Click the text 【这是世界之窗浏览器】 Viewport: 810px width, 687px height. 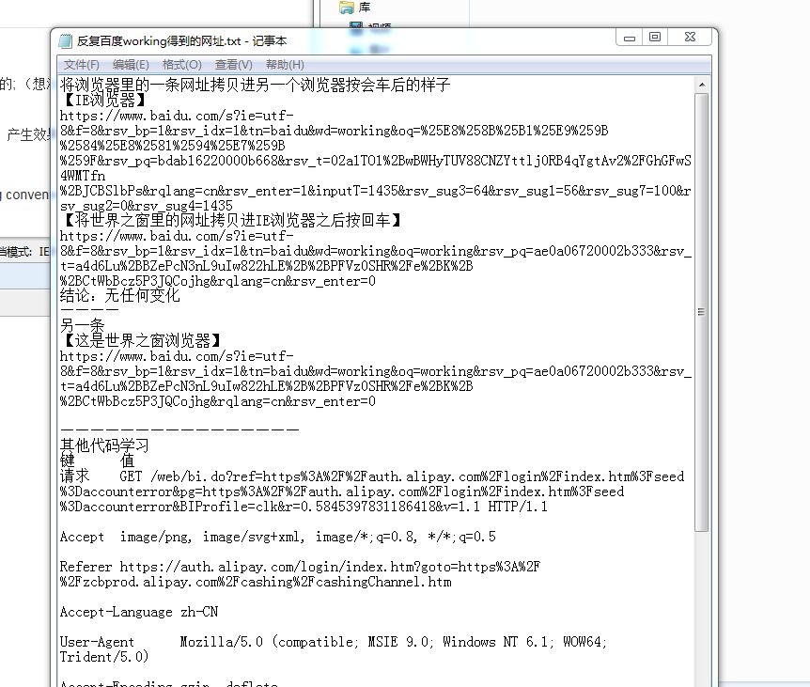143,340
